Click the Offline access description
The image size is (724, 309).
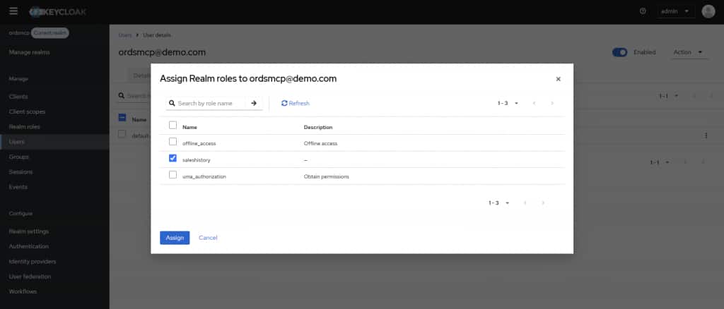(x=320, y=143)
